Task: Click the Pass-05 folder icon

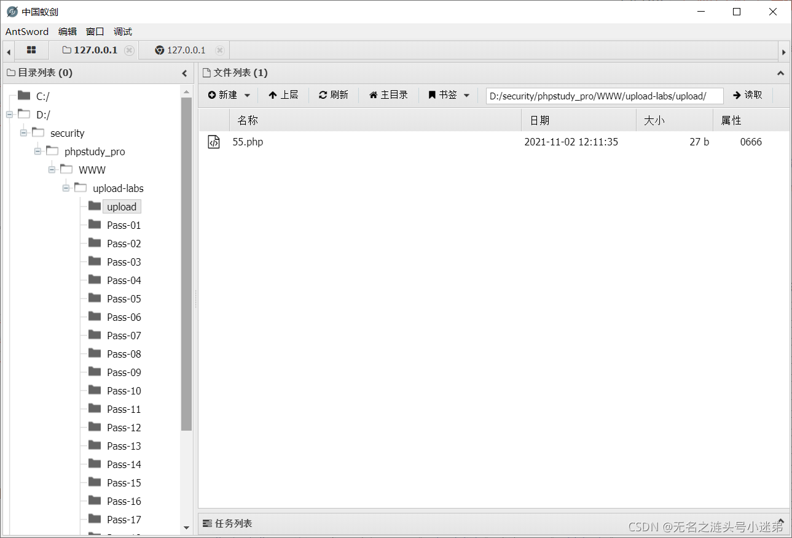Action: click(95, 298)
